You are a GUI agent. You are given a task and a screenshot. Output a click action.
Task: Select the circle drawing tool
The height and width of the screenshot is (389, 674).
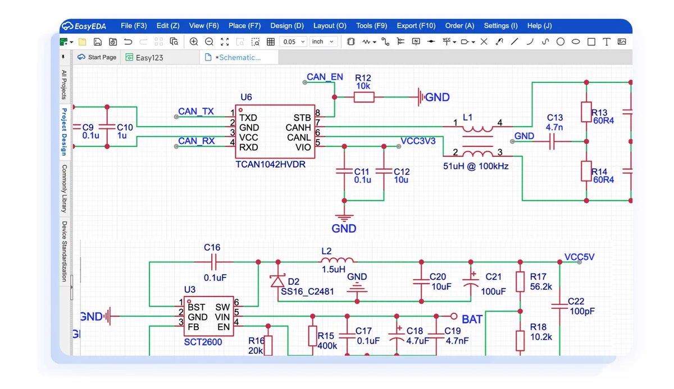pos(561,41)
